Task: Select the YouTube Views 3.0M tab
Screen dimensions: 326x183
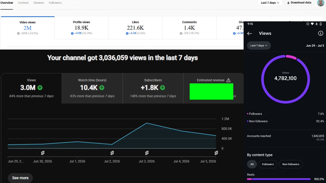Action: 32,88
